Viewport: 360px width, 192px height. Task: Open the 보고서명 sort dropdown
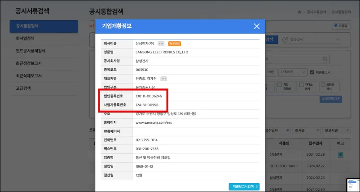tap(336, 131)
